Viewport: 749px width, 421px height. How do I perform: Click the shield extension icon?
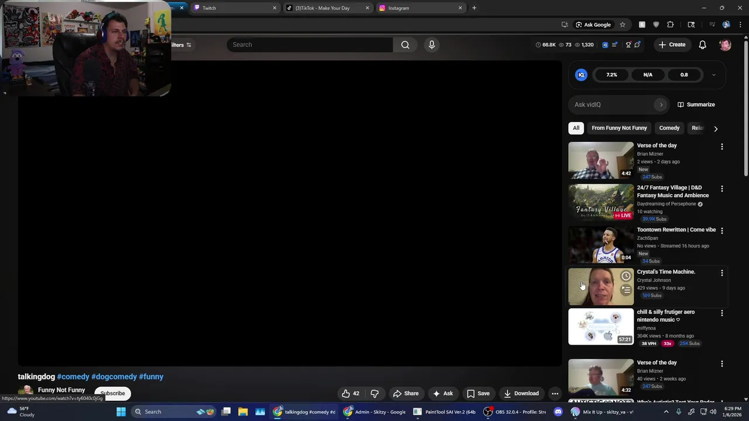(656, 25)
